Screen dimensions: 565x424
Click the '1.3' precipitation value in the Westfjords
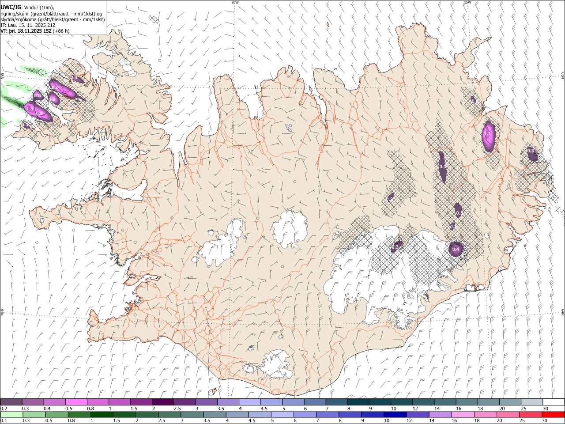click(x=30, y=108)
